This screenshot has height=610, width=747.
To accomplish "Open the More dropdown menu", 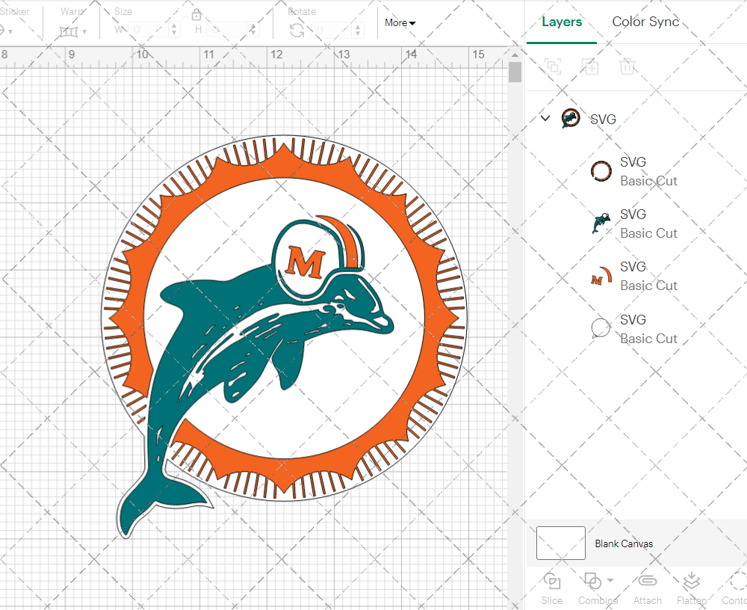I will tap(400, 23).
